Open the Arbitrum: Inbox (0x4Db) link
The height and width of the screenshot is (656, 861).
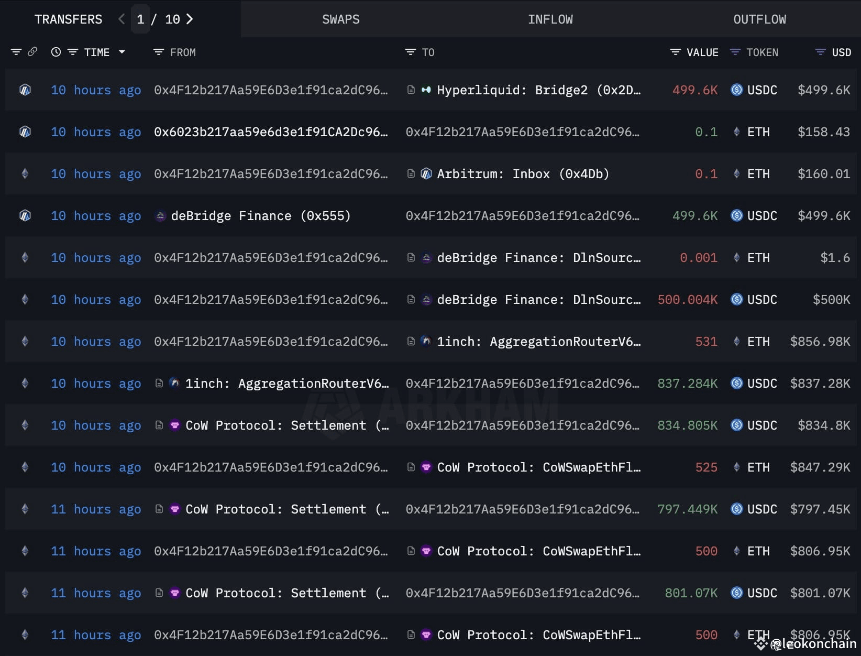tap(523, 174)
